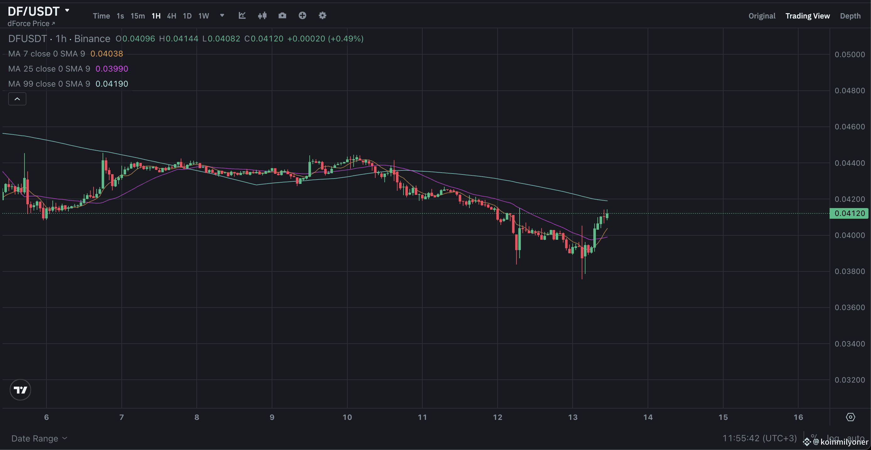Switch to the Depth view

851,16
